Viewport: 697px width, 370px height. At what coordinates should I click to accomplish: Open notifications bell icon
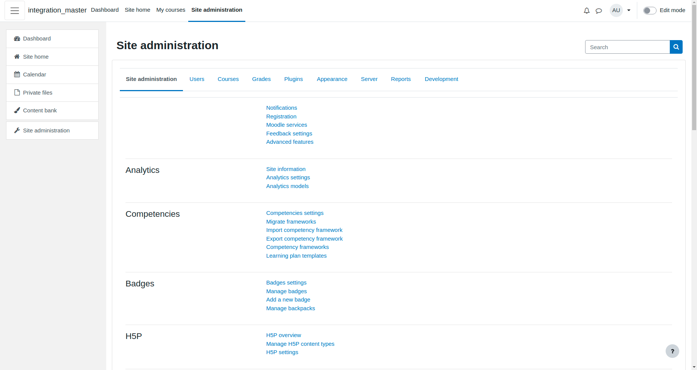[x=587, y=11]
